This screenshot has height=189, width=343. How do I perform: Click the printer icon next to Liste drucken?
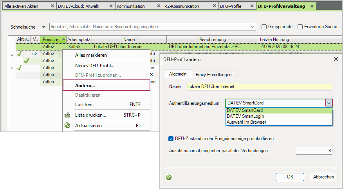[67, 115]
